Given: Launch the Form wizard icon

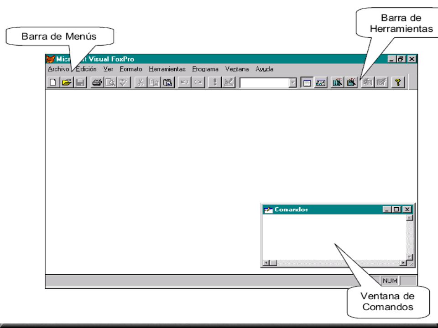Looking at the screenshot, I should [338, 82].
